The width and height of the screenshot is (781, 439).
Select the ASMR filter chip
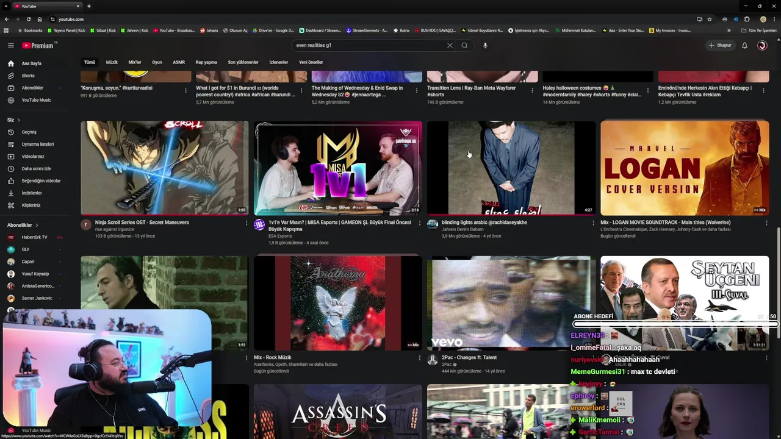179,62
